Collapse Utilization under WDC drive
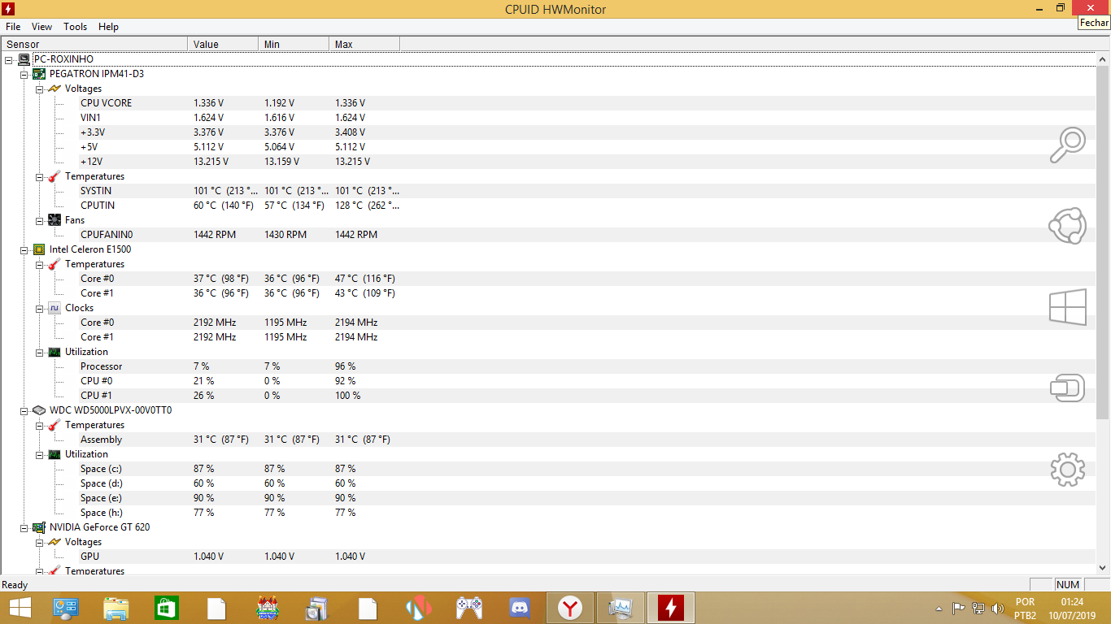Viewport: 1111px width, 624px height. pyautogui.click(x=40, y=454)
